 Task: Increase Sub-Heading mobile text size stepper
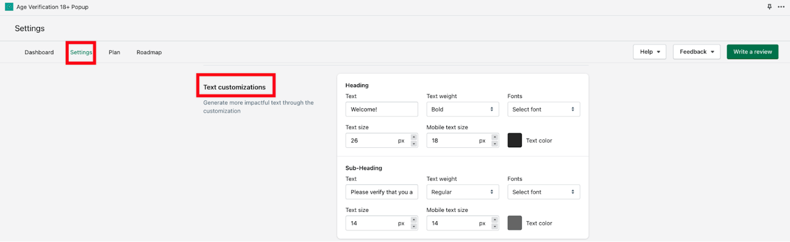pos(494,219)
